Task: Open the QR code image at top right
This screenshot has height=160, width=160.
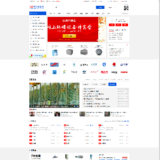Action: pyautogui.click(x=126, y=8)
